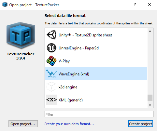Focus the Filter text field
157x131 pixels.
tap(99, 114)
